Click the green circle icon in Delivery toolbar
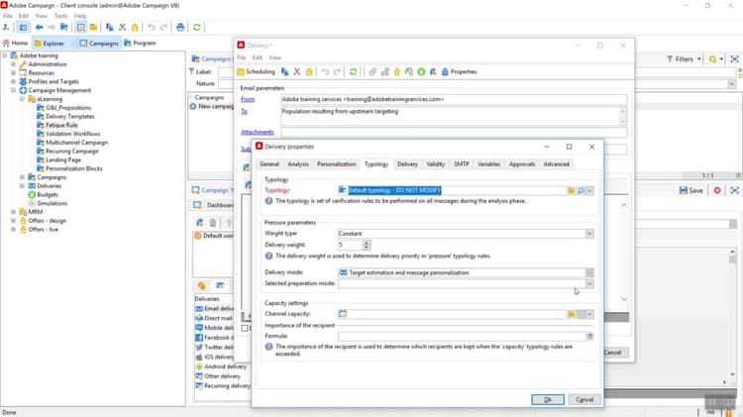This screenshot has width=743, height=417. point(421,72)
